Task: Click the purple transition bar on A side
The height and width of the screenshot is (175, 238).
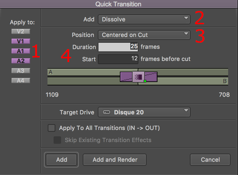Action: [x=126, y=77]
